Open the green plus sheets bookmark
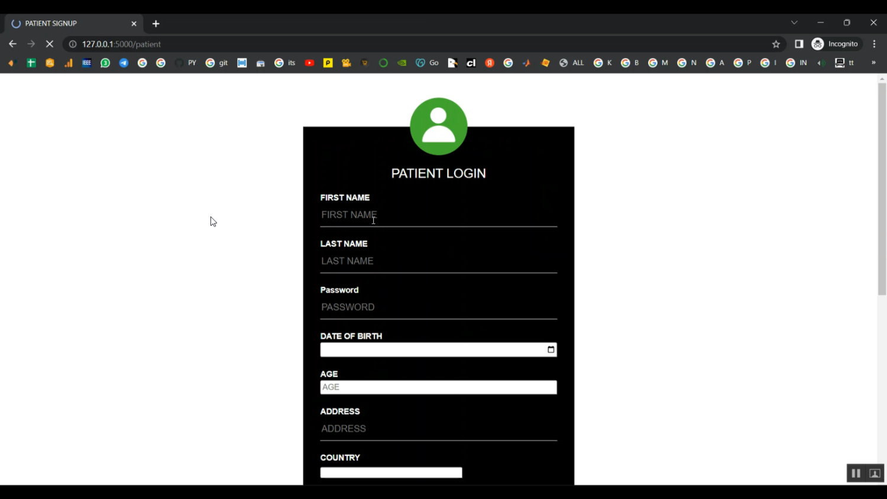The height and width of the screenshot is (499, 887). point(31,63)
